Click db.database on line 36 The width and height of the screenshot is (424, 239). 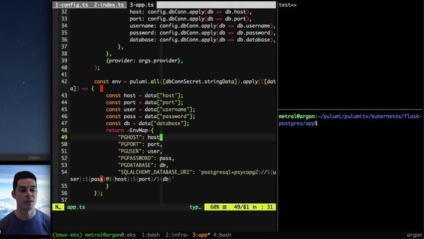click(x=253, y=40)
